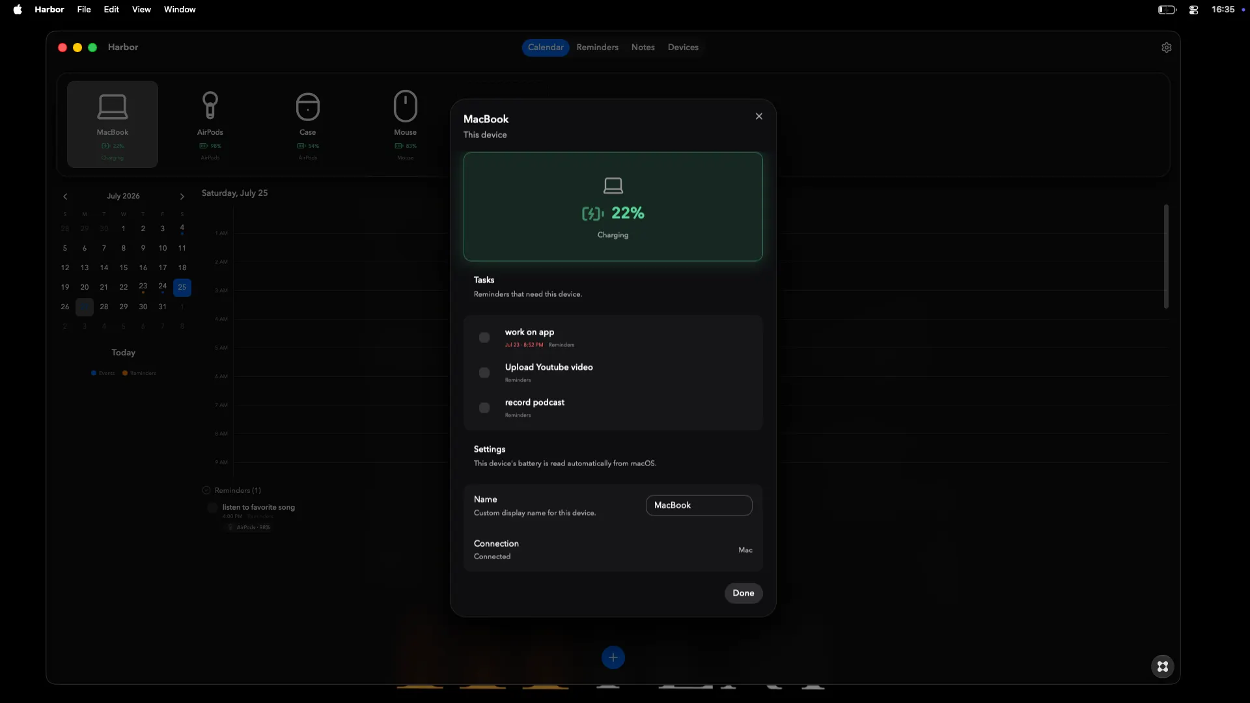Open the Apple menu
This screenshot has width=1250, height=703.
tap(18, 10)
